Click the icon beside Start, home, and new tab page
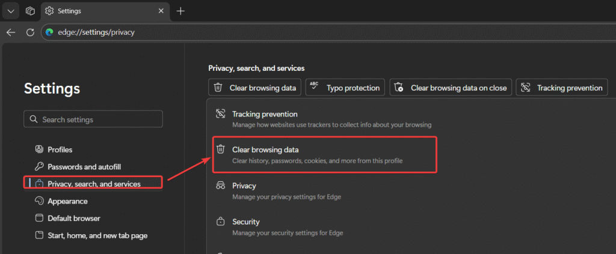Viewport: 616px width, 254px height. (39, 235)
